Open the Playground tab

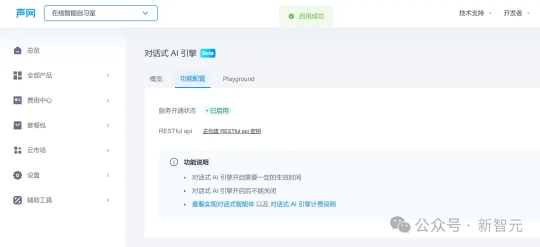tap(238, 79)
